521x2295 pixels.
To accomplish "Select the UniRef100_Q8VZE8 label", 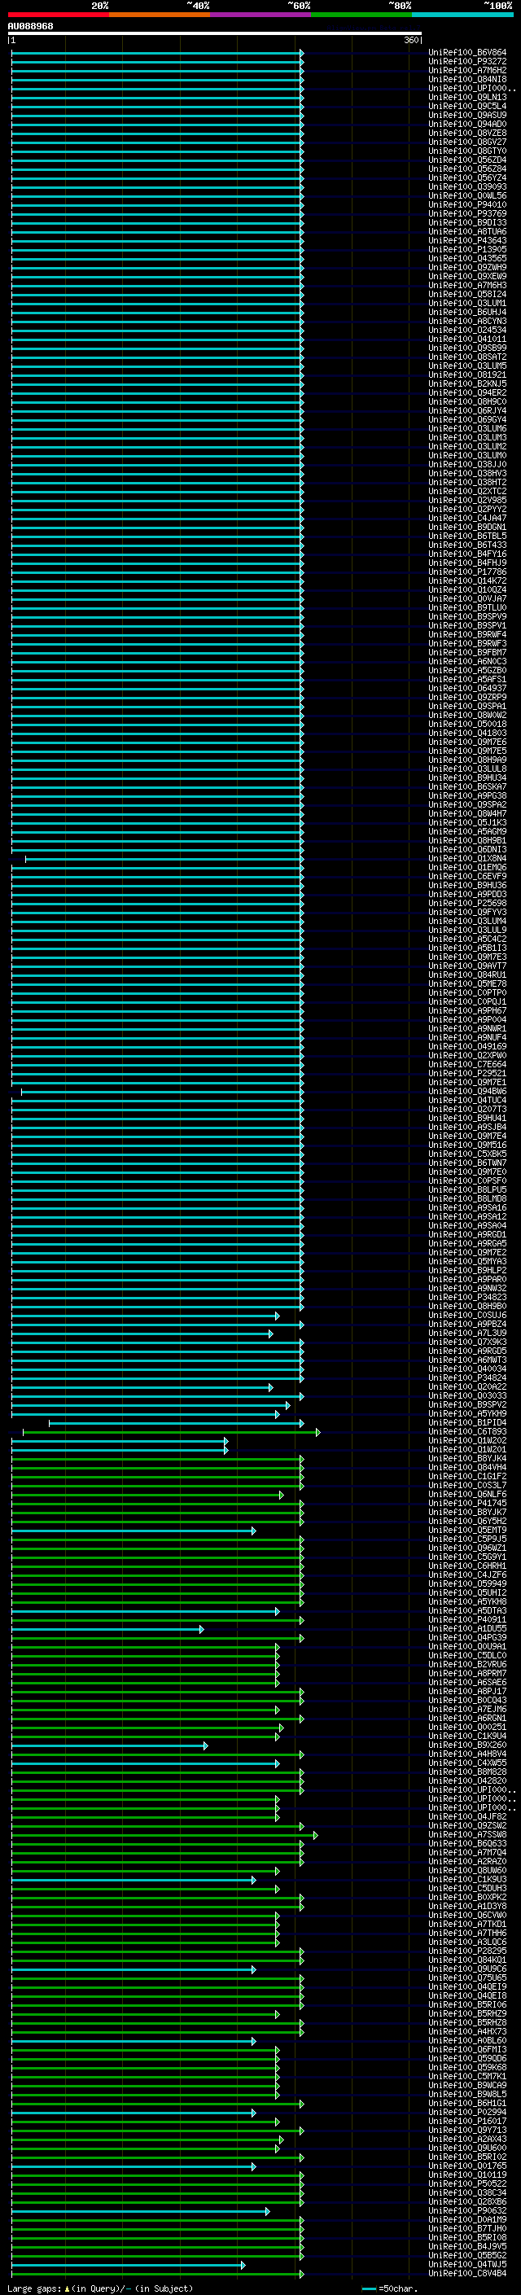I will coord(467,133).
